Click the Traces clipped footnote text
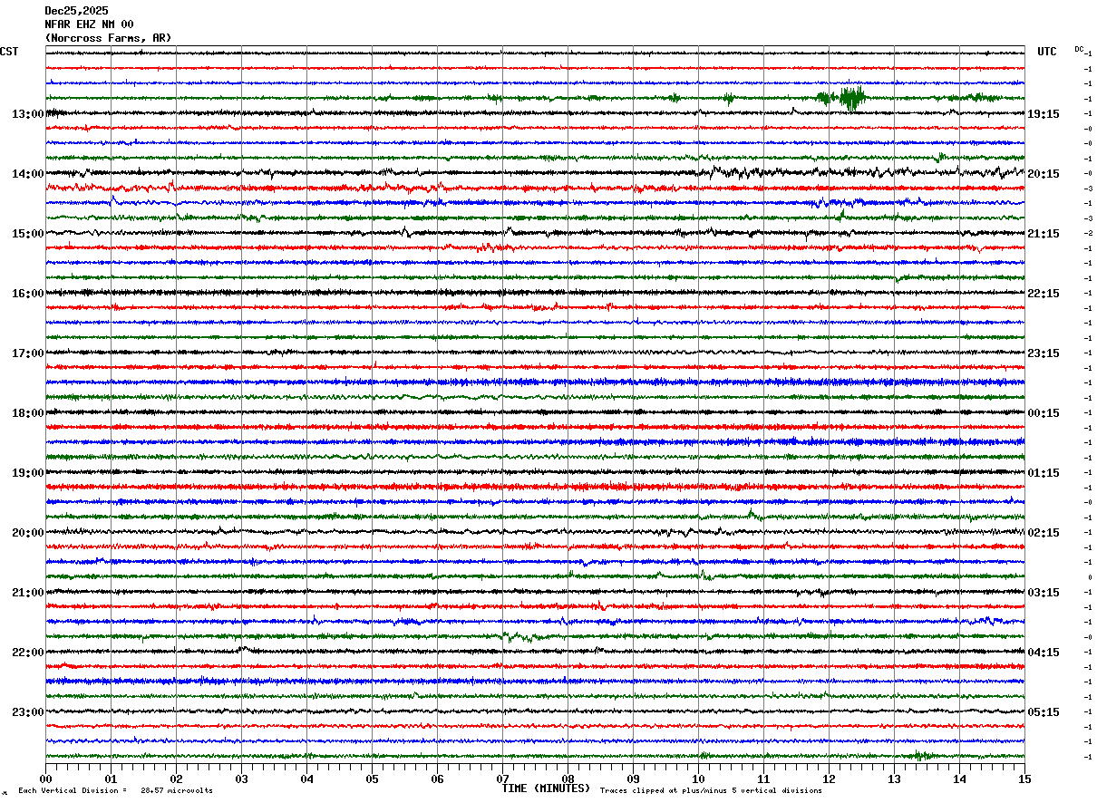This screenshot has height=803, width=1097. tap(711, 790)
